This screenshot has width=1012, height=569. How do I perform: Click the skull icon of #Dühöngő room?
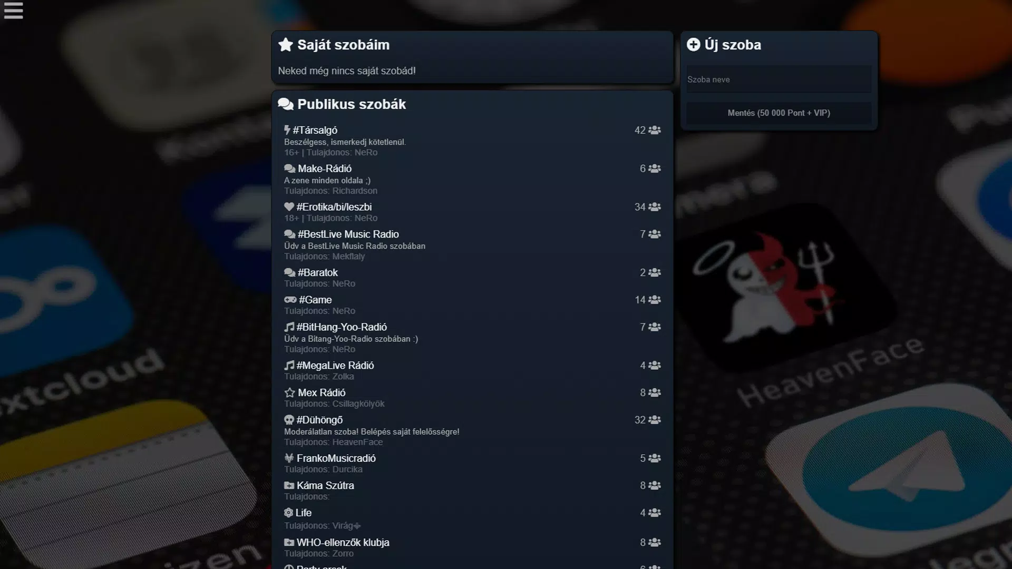[x=289, y=420]
